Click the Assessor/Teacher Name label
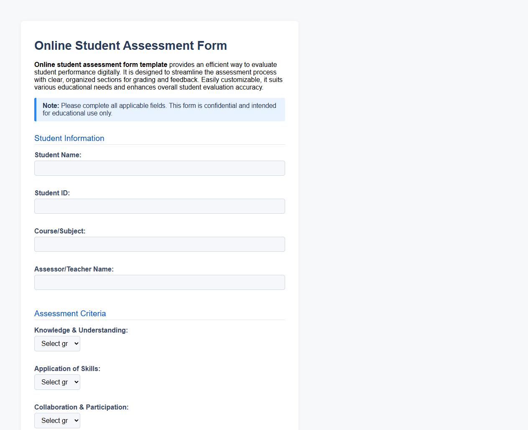Screen dimensions: 528x430 [x=74, y=269]
